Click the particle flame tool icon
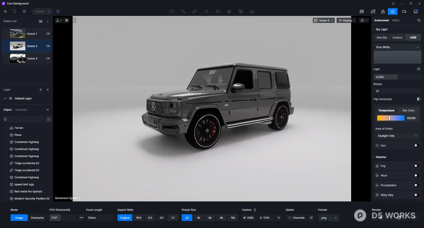Viewport: 424px width, 228px height. [x=206, y=11]
